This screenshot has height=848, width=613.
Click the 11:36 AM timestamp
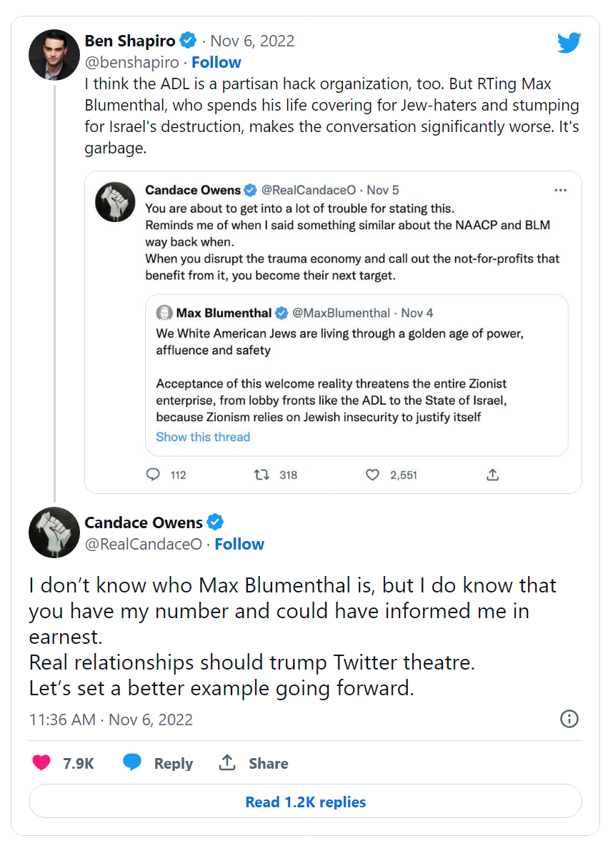62,719
